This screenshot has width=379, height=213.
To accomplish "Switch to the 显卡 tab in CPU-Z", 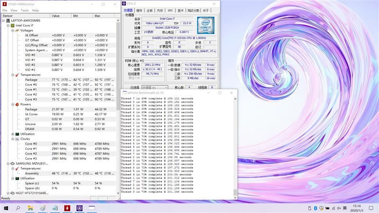I will coord(180,10).
